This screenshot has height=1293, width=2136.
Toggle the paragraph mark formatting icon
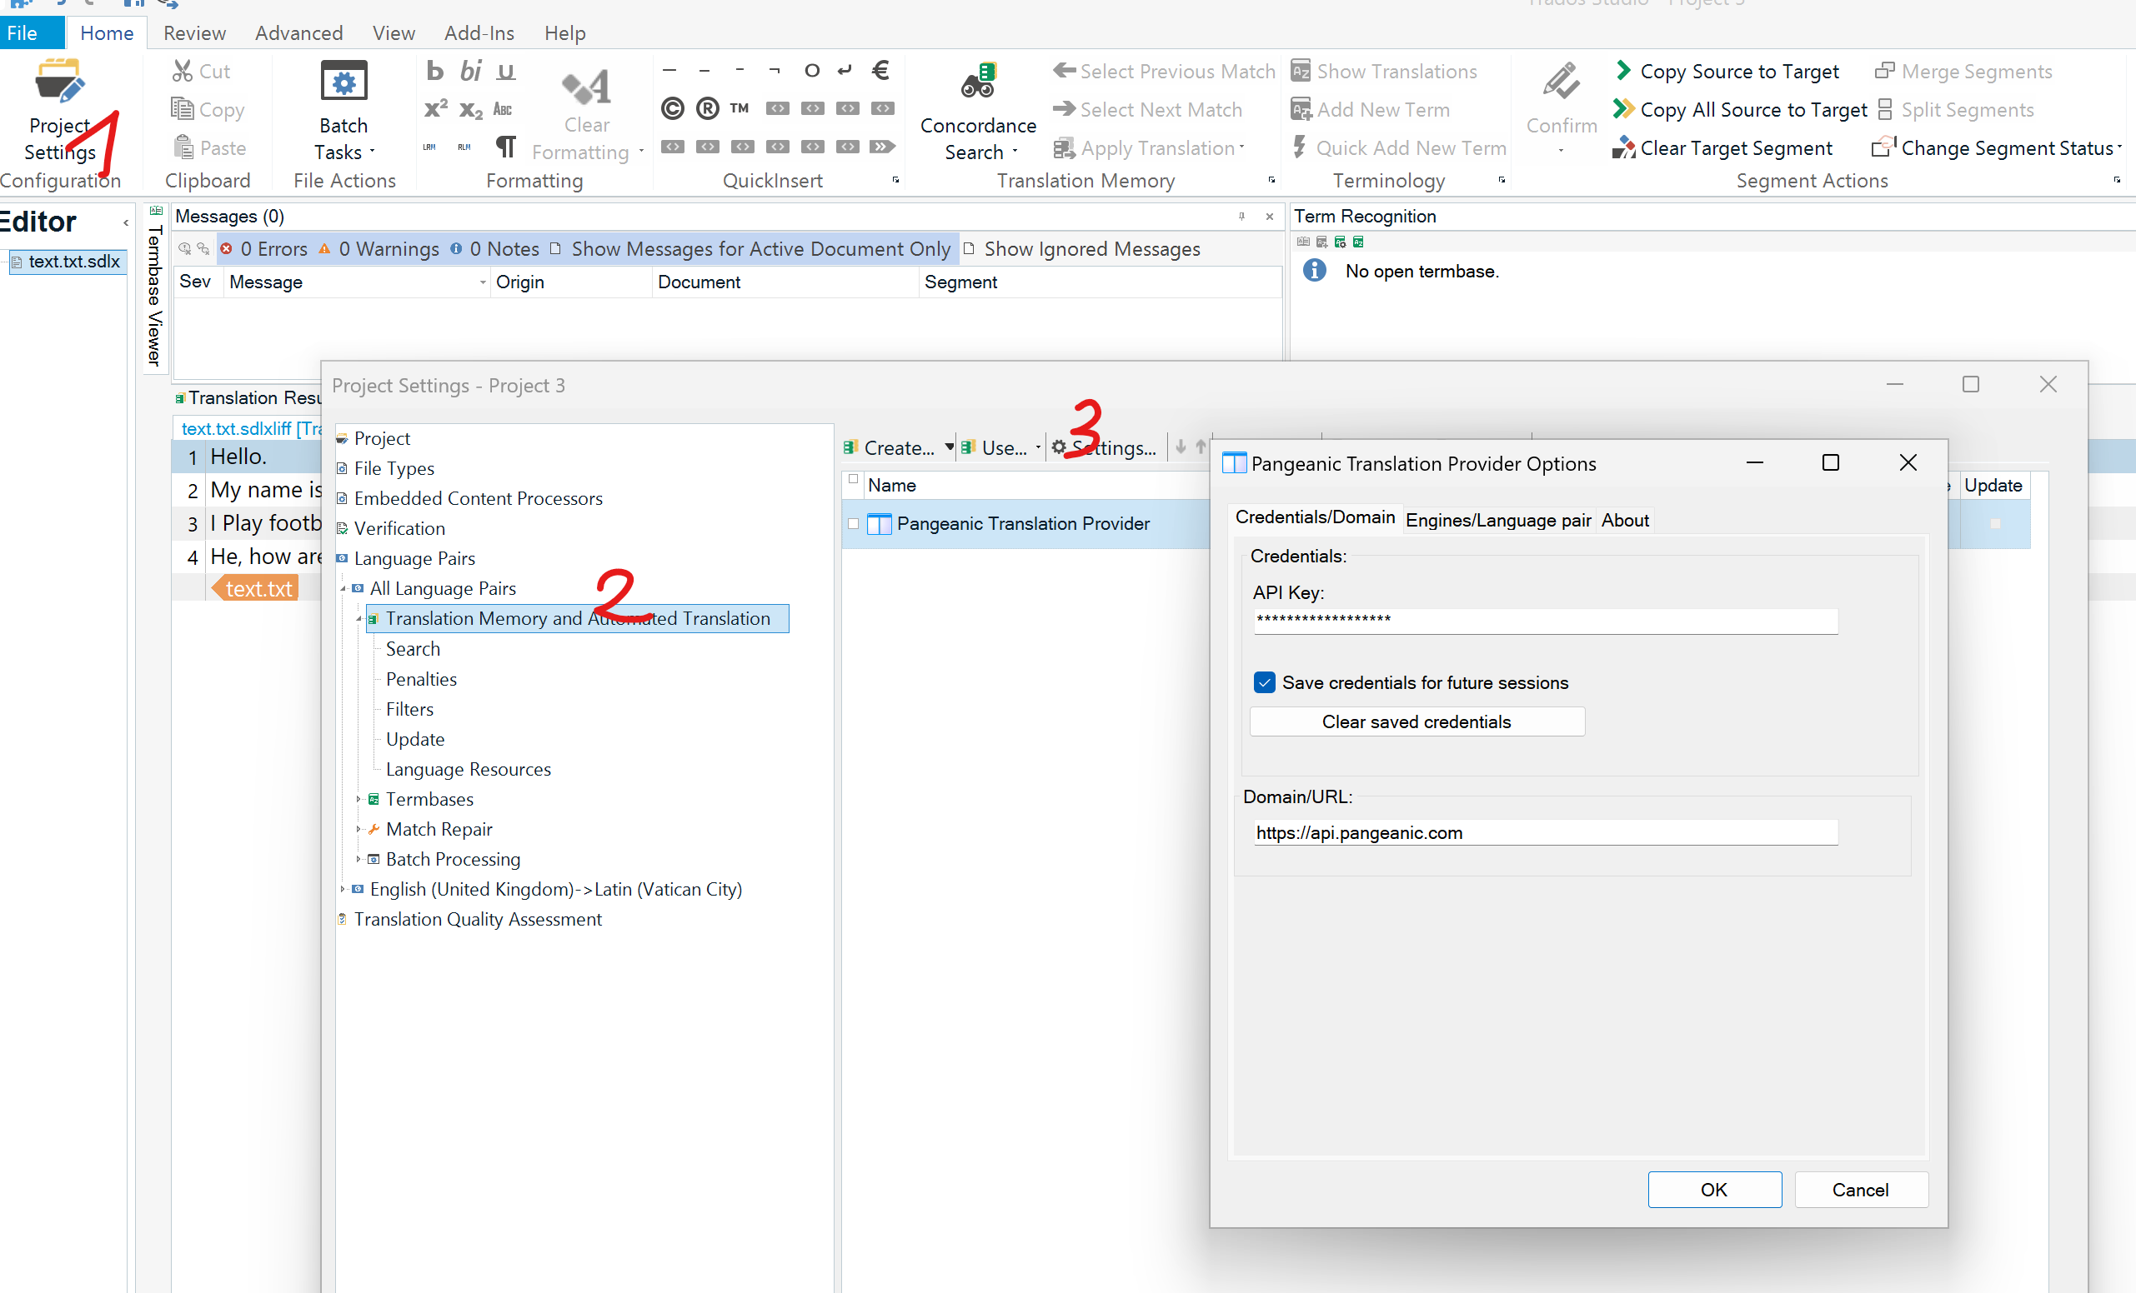point(505,147)
